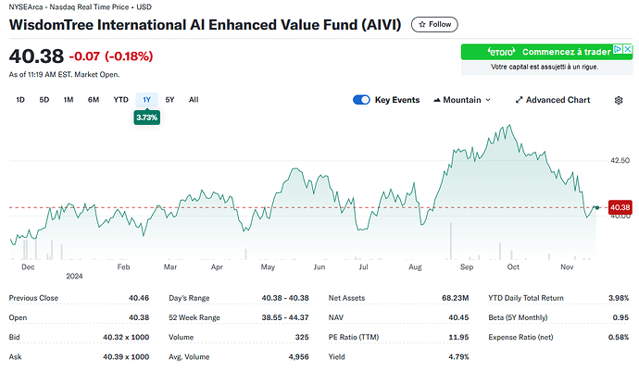Viewport: 639px width, 371px height.
Task: Click the YTD Daily Total Return value 3.98%
Action: (619, 298)
